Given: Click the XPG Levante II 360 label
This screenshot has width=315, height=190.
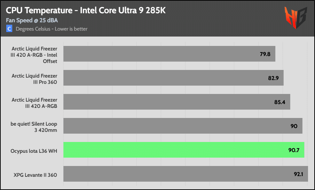Looking at the screenshot, I should coord(36,175).
